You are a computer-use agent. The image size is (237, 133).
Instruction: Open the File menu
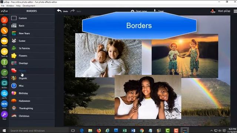pyautogui.click(x=3, y=6)
